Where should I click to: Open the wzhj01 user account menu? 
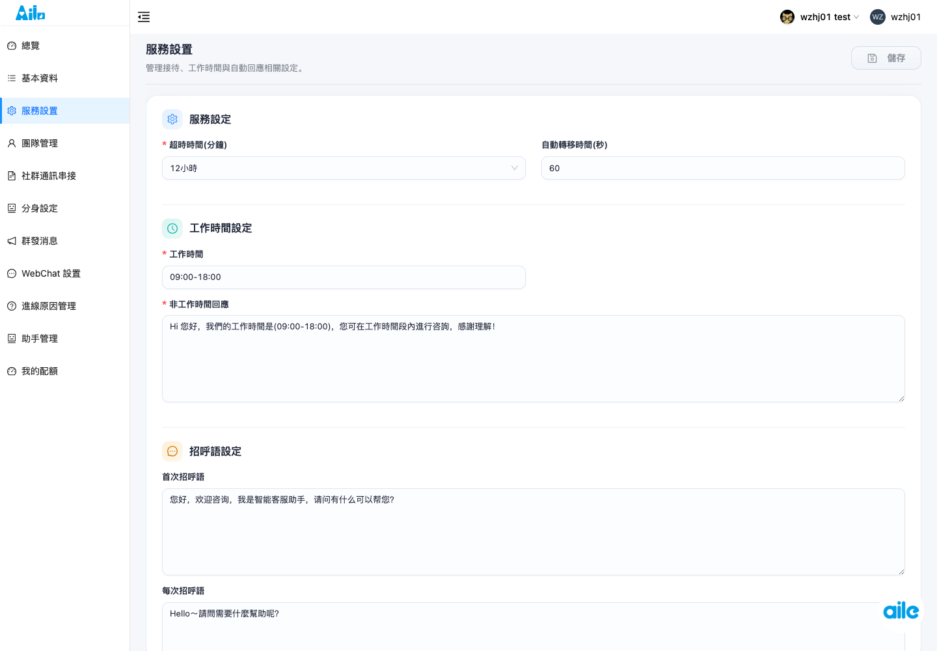click(895, 17)
